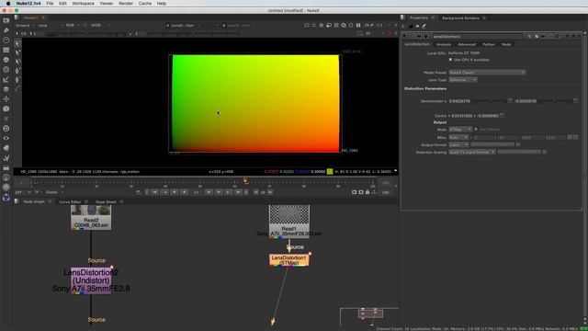Open the viewer RGB channel display dropdown

[x=72, y=25]
